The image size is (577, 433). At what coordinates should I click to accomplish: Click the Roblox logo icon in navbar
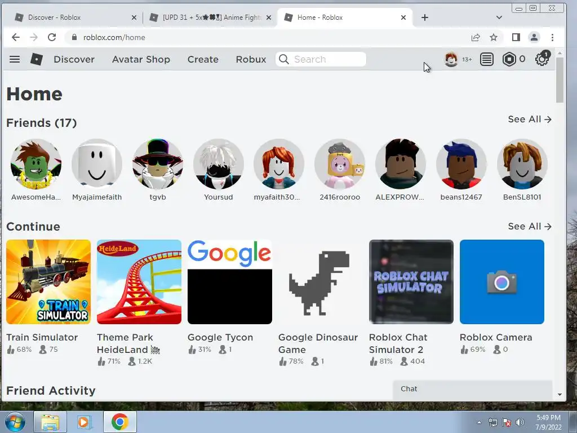pos(37,59)
